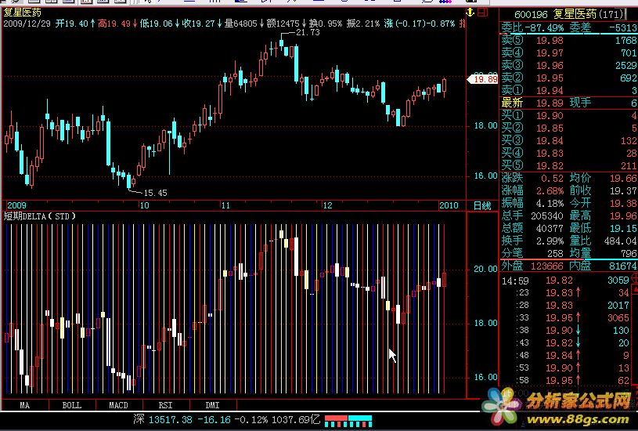
Task: Select the 卖① 19.94 ask row
Action: (x=569, y=90)
